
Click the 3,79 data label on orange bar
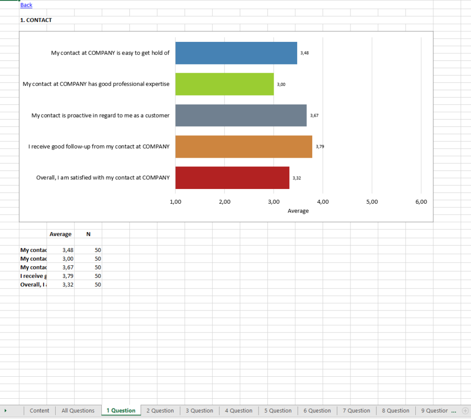click(319, 146)
